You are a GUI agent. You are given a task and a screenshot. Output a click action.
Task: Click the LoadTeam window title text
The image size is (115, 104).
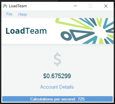point(18,6)
